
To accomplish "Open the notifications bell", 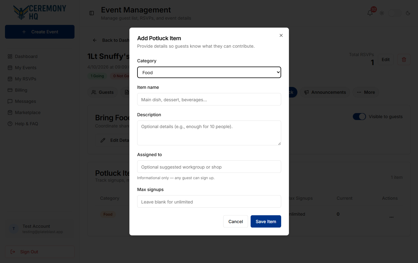I will [370, 13].
